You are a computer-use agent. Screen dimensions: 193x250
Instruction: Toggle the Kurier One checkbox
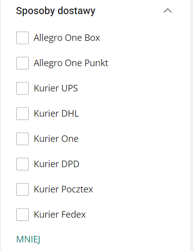[x=22, y=139]
